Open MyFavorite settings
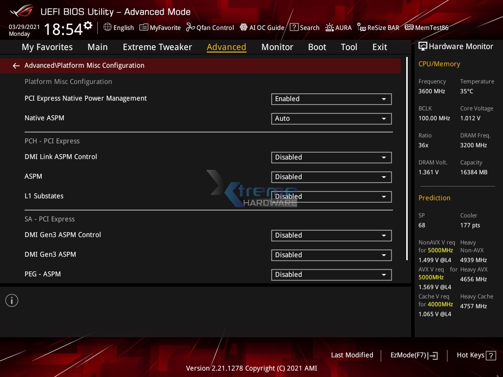 click(x=160, y=27)
